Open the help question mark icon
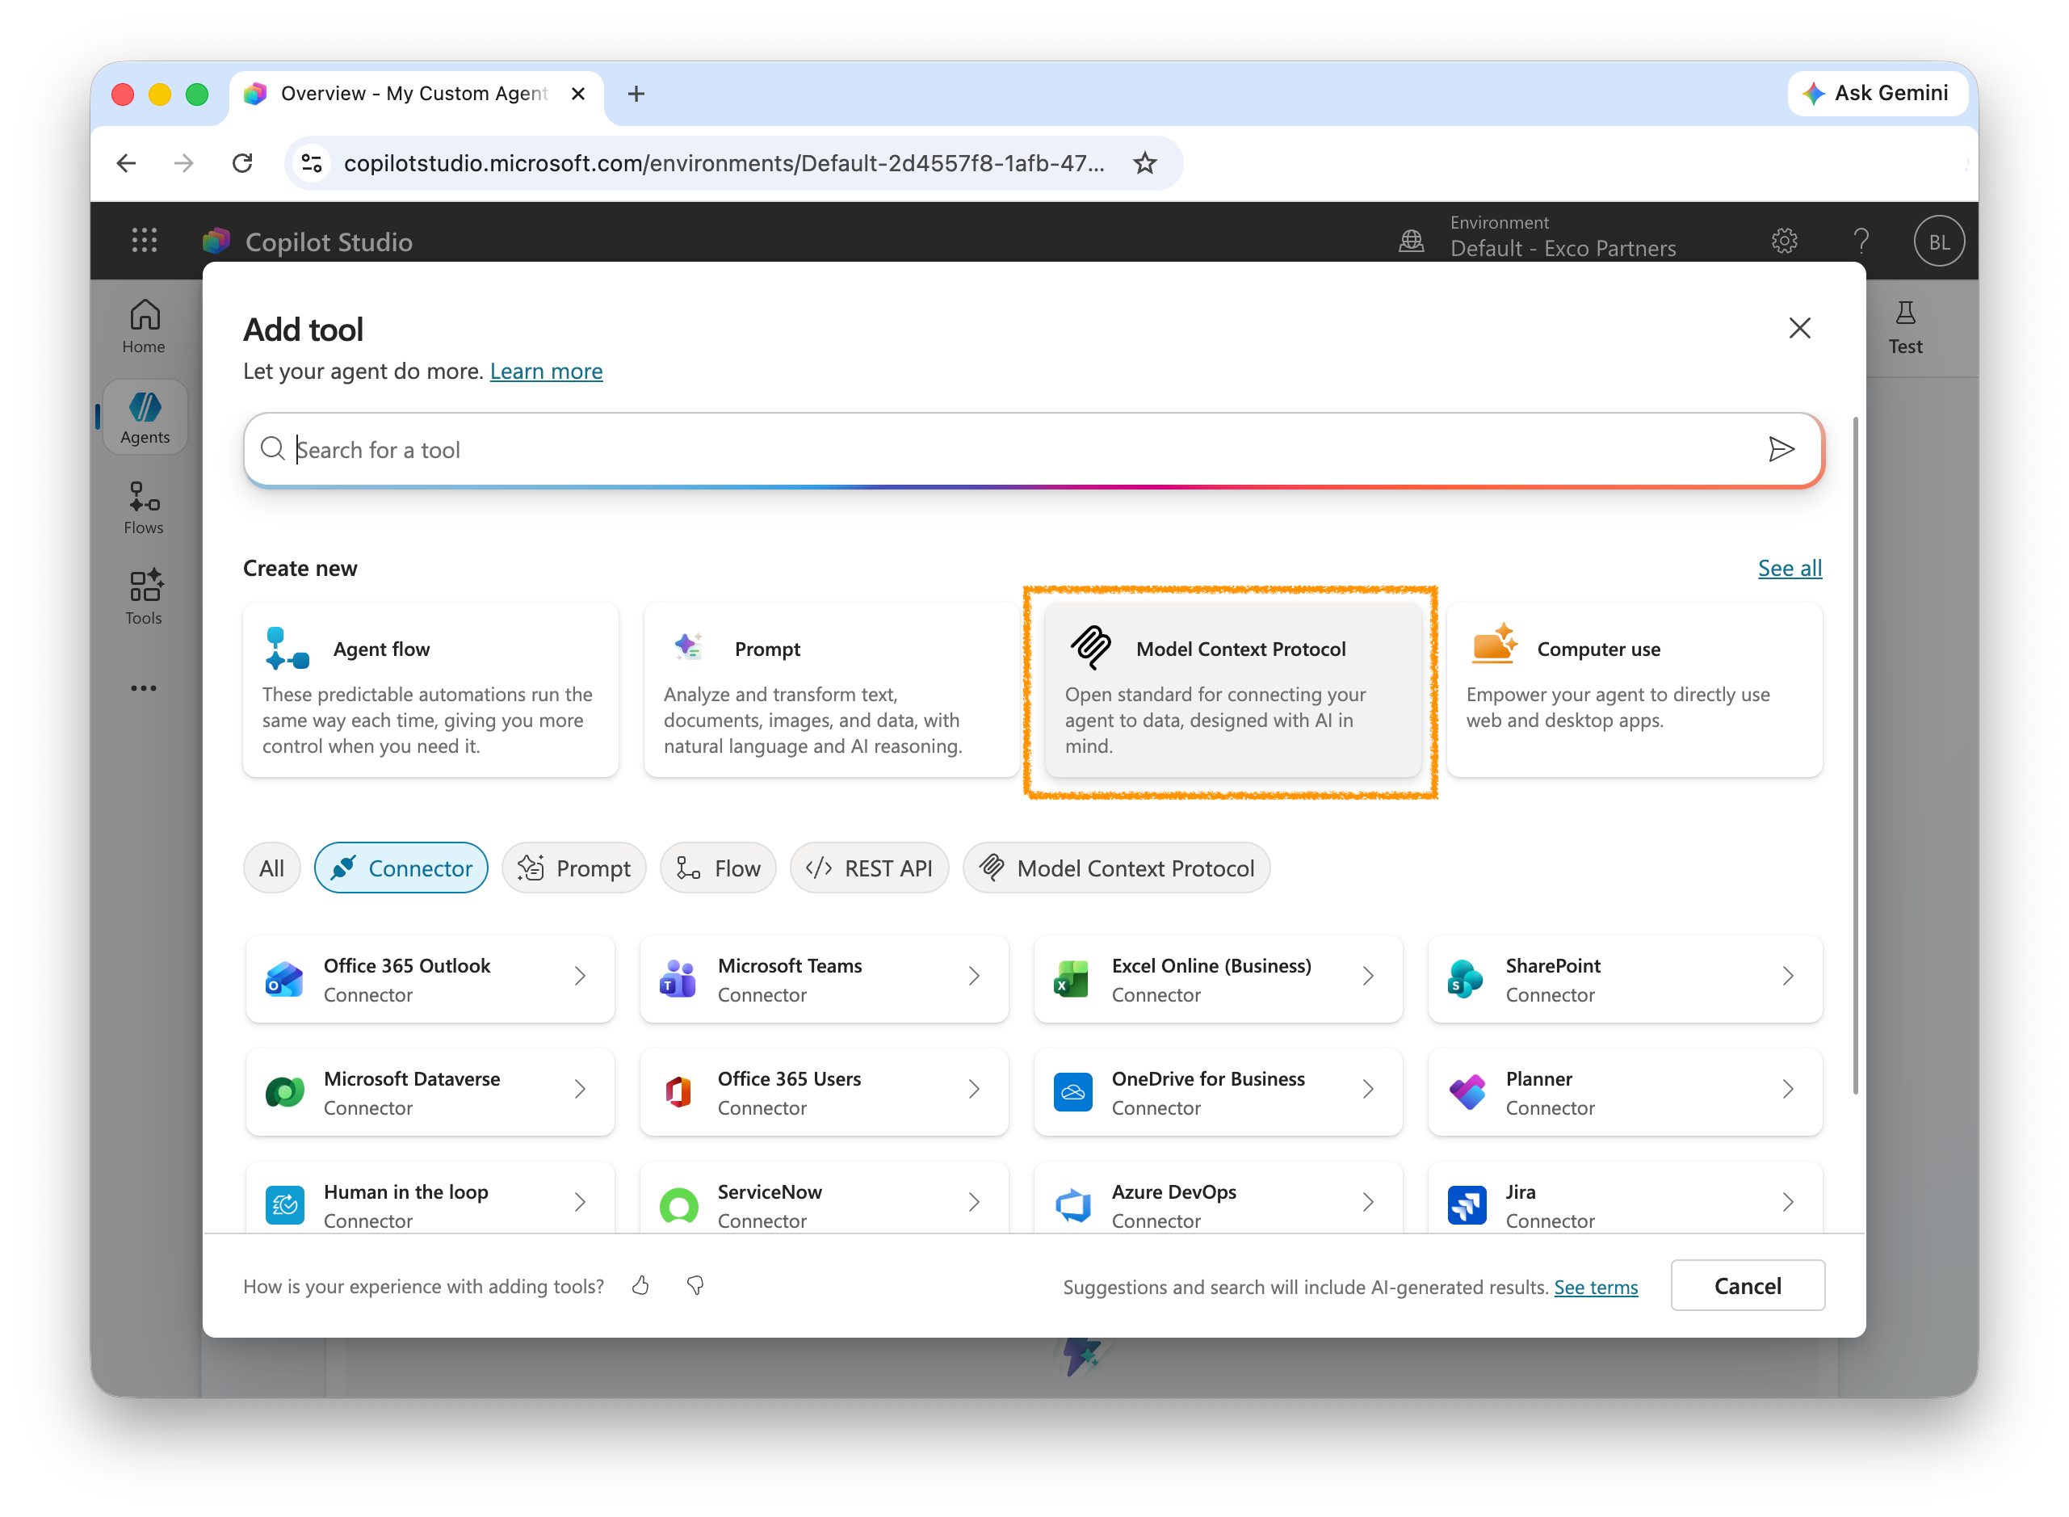This screenshot has width=2069, height=1517. 1861,241
